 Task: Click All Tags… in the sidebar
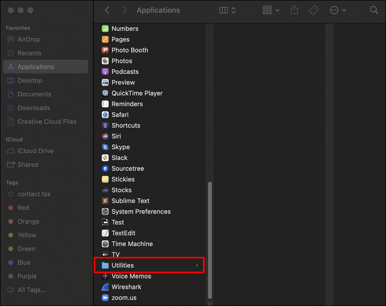[31, 290]
